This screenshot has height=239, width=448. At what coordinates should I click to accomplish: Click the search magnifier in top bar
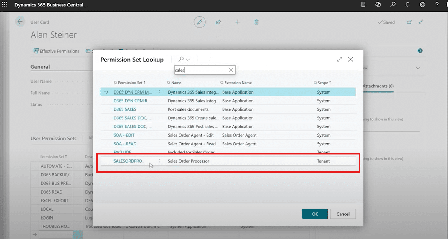[393, 5]
